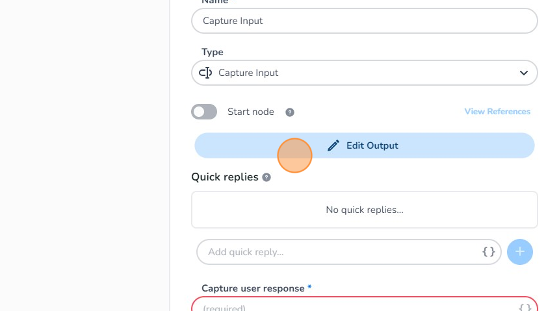
Task: Insert variable via braces in quick reply field
Action: [489, 251]
